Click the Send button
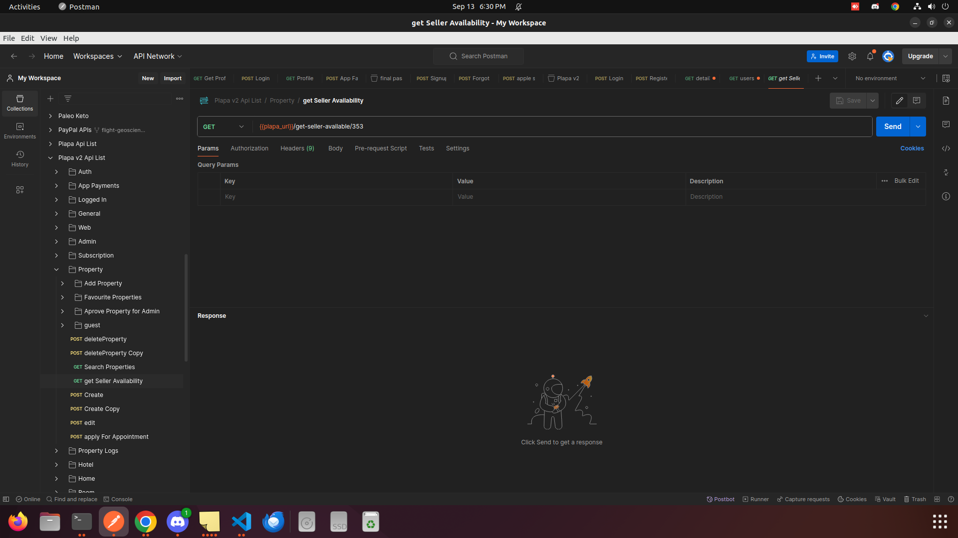 click(x=893, y=127)
